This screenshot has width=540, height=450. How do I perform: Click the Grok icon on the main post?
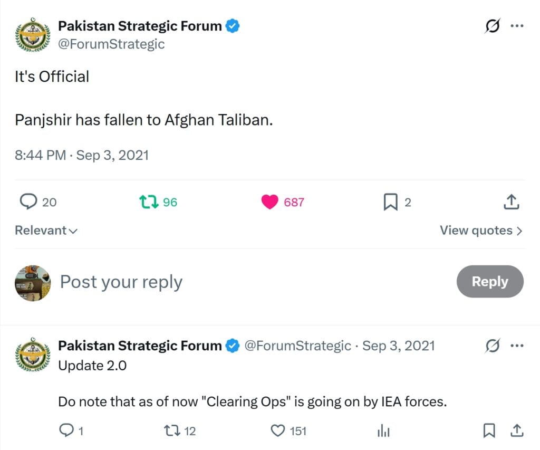click(x=492, y=26)
